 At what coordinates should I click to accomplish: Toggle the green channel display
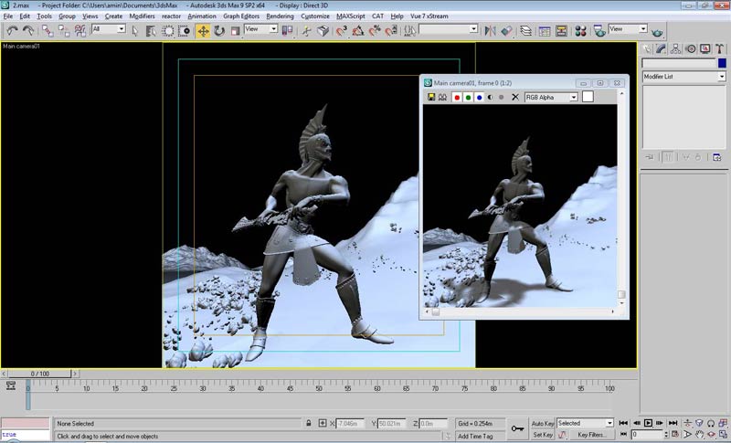coord(468,97)
